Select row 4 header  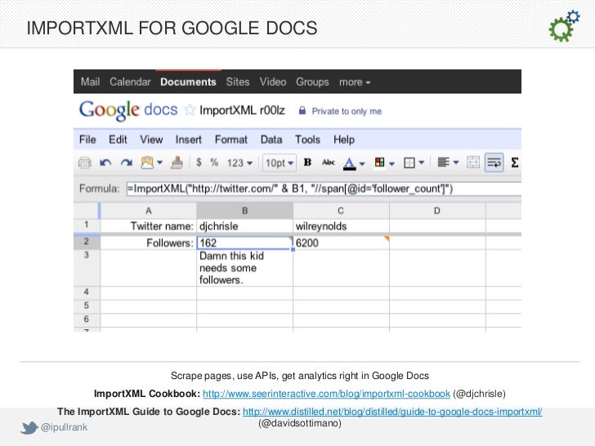coord(87,292)
